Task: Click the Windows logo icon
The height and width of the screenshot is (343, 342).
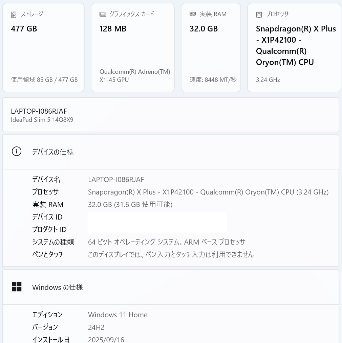Action: pos(17,287)
